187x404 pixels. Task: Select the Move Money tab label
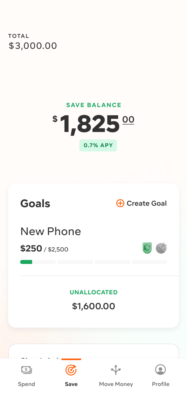pos(116,384)
